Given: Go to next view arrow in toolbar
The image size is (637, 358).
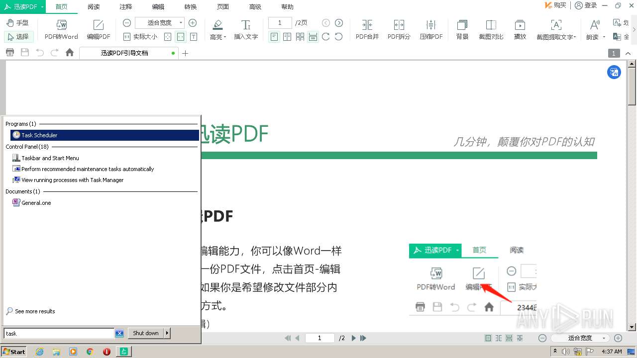Looking at the screenshot, I should [x=339, y=23].
